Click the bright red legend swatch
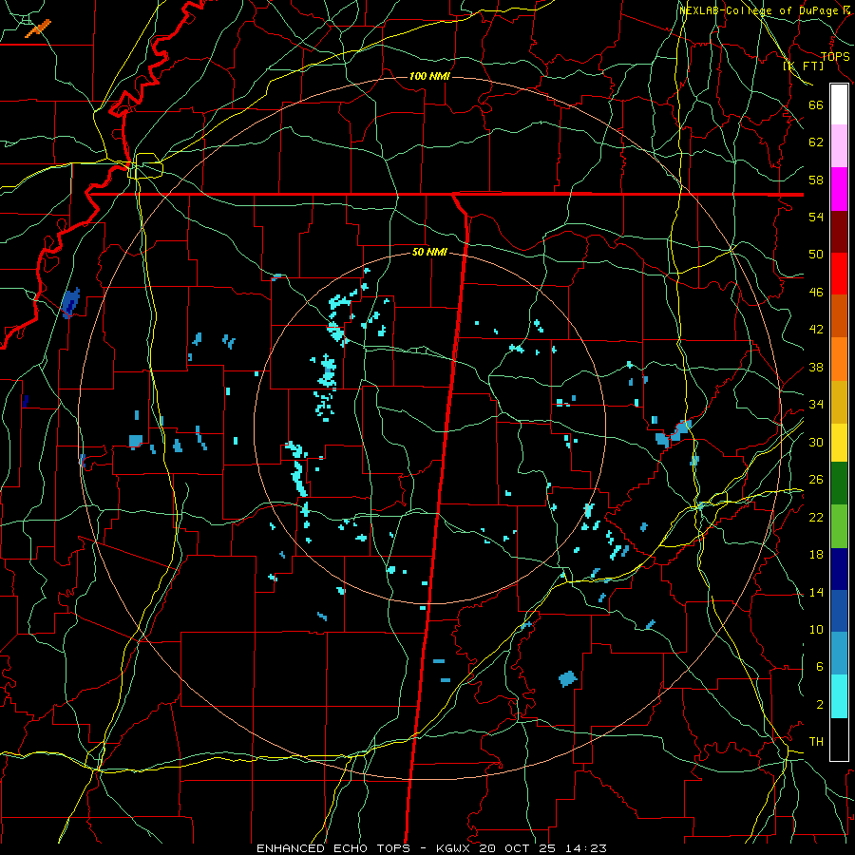 coord(839,274)
